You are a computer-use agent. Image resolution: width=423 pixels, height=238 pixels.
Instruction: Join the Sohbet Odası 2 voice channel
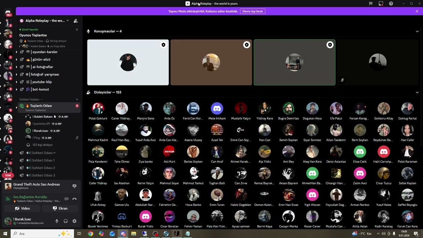pos(49,168)
